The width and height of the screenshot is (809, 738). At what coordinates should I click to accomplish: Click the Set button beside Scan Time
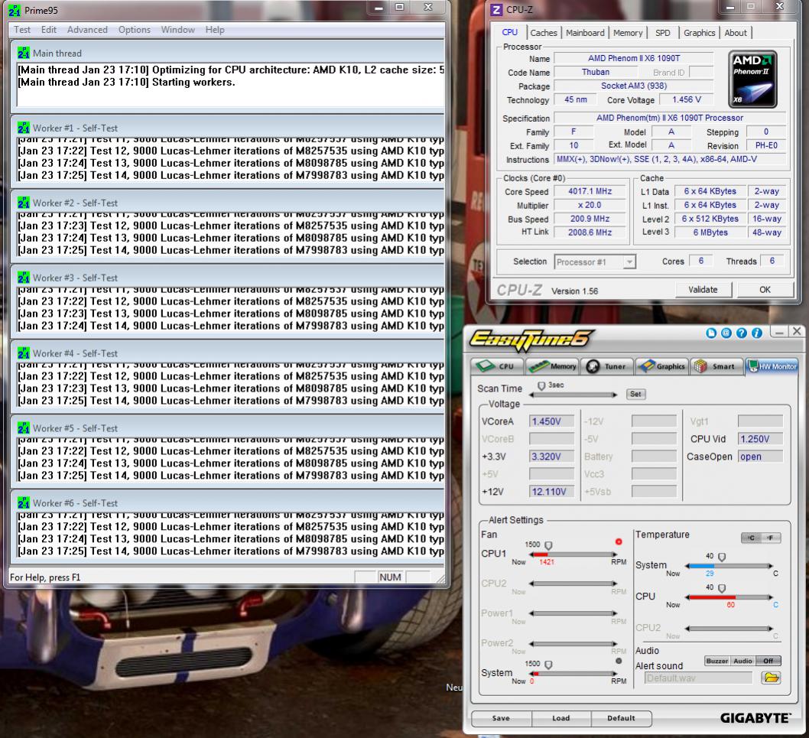635,394
